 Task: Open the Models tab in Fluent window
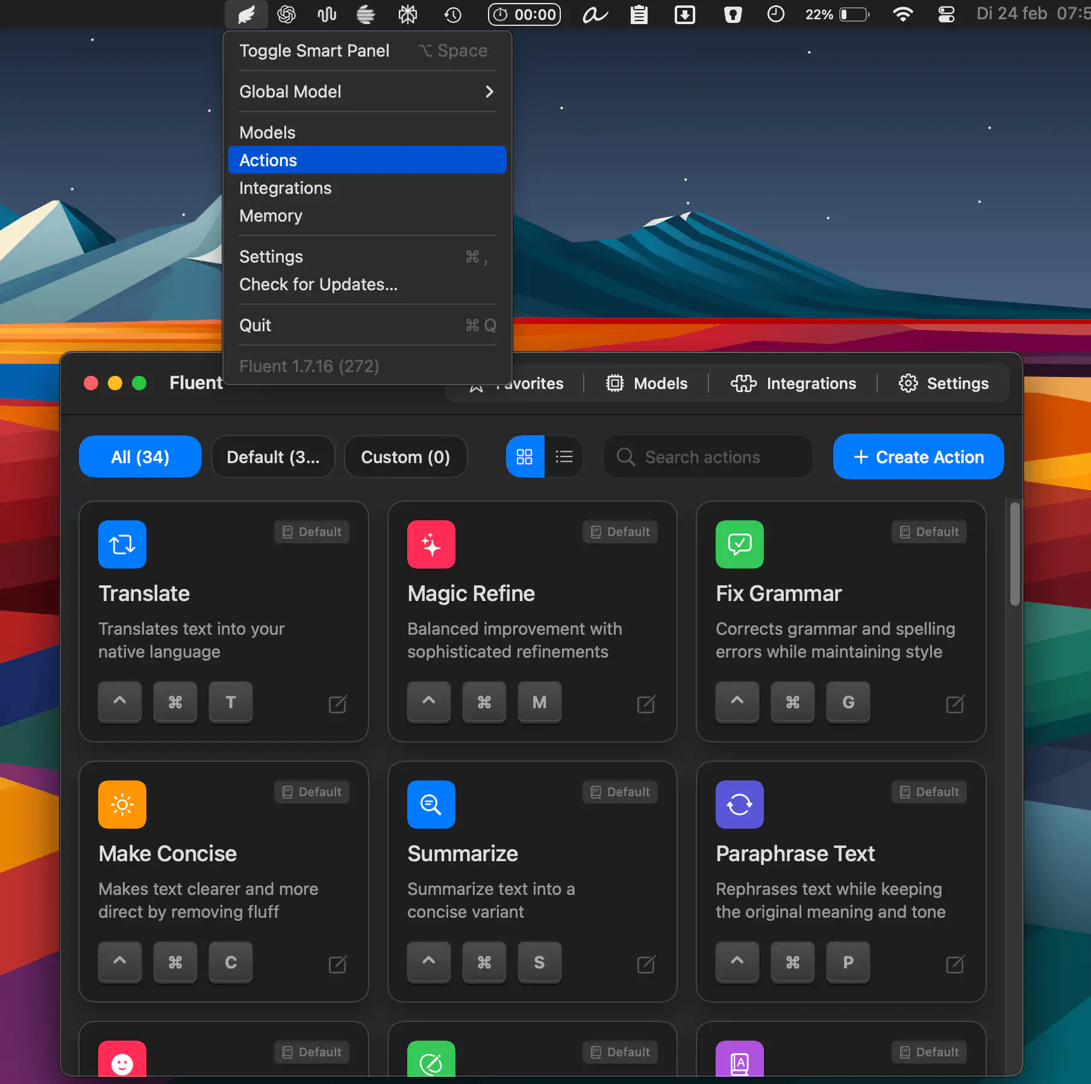click(647, 384)
